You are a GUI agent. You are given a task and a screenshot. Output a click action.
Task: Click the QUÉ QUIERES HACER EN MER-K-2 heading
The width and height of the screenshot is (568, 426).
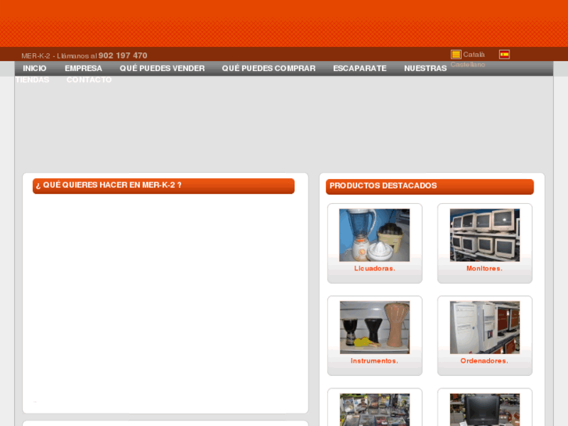pos(109,185)
